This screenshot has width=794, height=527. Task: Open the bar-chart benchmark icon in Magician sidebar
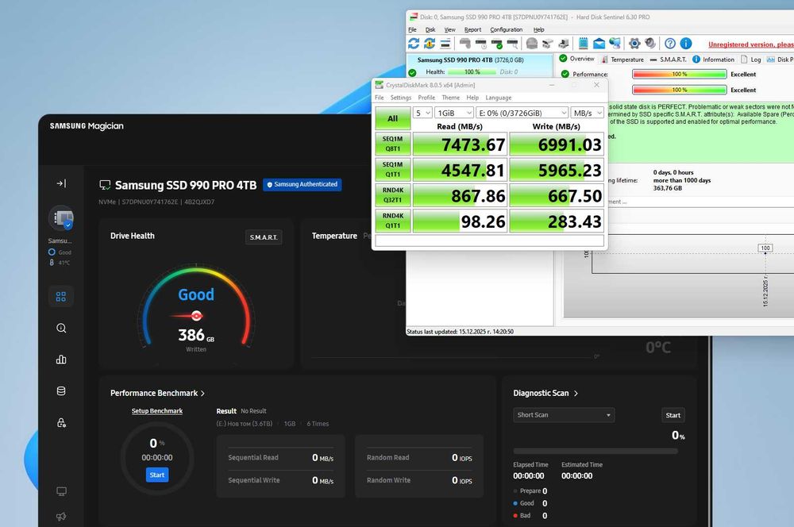tap(61, 360)
